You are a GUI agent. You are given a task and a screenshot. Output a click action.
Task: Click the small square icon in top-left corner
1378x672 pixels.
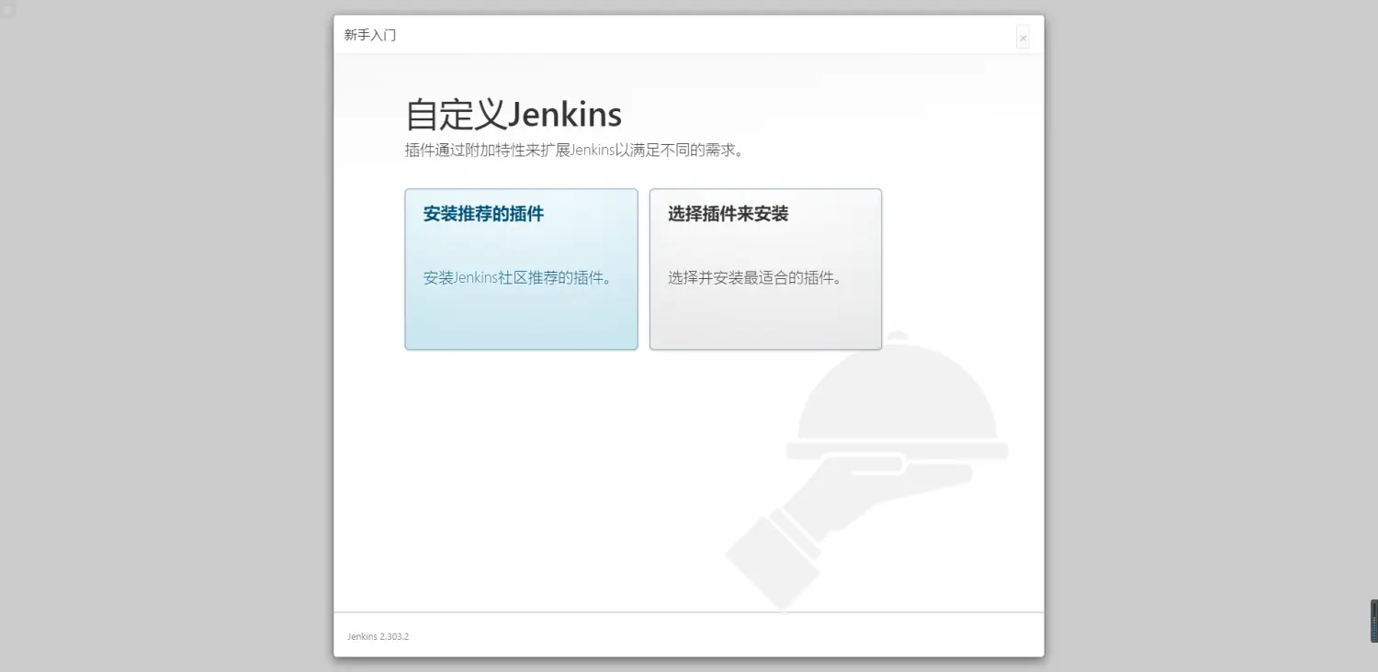pyautogui.click(x=7, y=8)
